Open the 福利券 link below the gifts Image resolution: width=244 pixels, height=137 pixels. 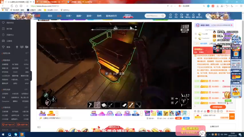(x=150, y=118)
